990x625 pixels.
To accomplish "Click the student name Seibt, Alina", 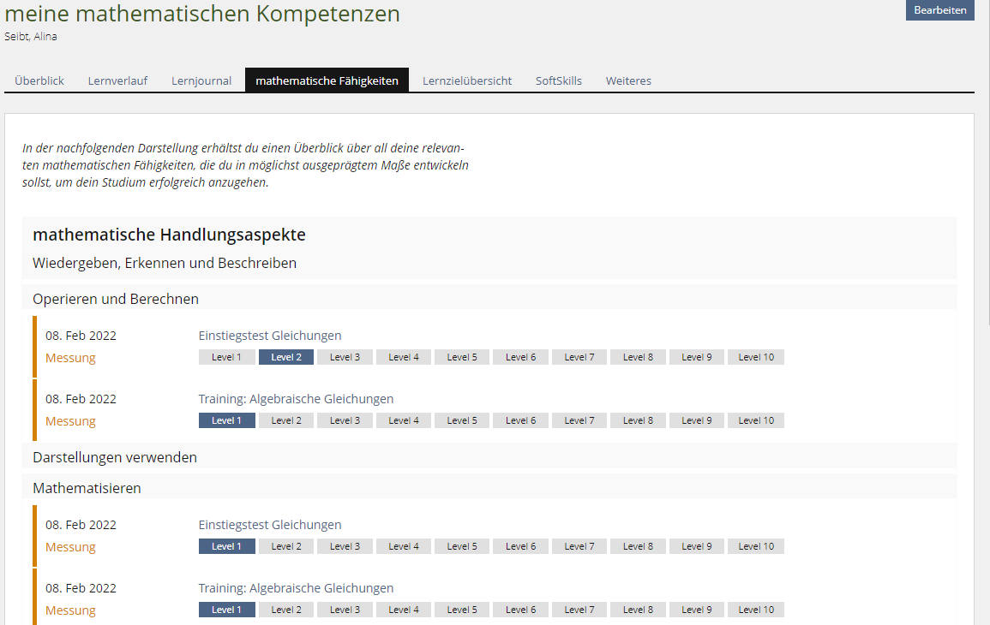I will point(31,36).
